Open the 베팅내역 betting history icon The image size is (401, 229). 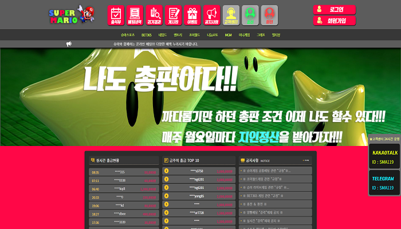(135, 15)
